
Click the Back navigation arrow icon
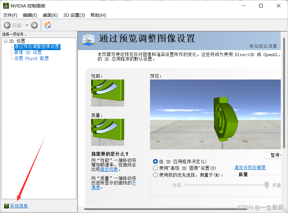click(x=7, y=25)
